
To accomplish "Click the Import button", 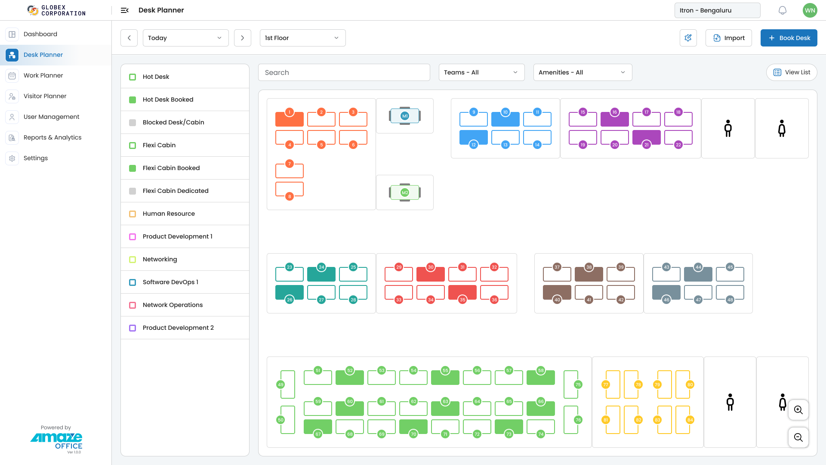I will (x=728, y=38).
